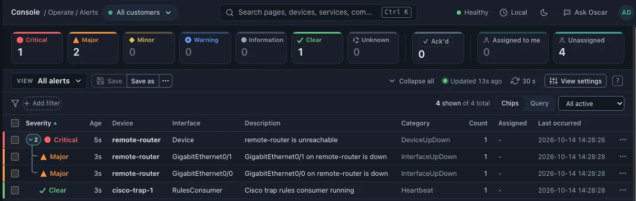Filter by the Information severity card
The width and height of the screenshot is (636, 201).
(x=261, y=47)
